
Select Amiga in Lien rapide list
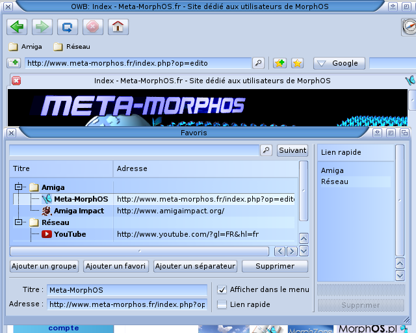click(x=356, y=170)
